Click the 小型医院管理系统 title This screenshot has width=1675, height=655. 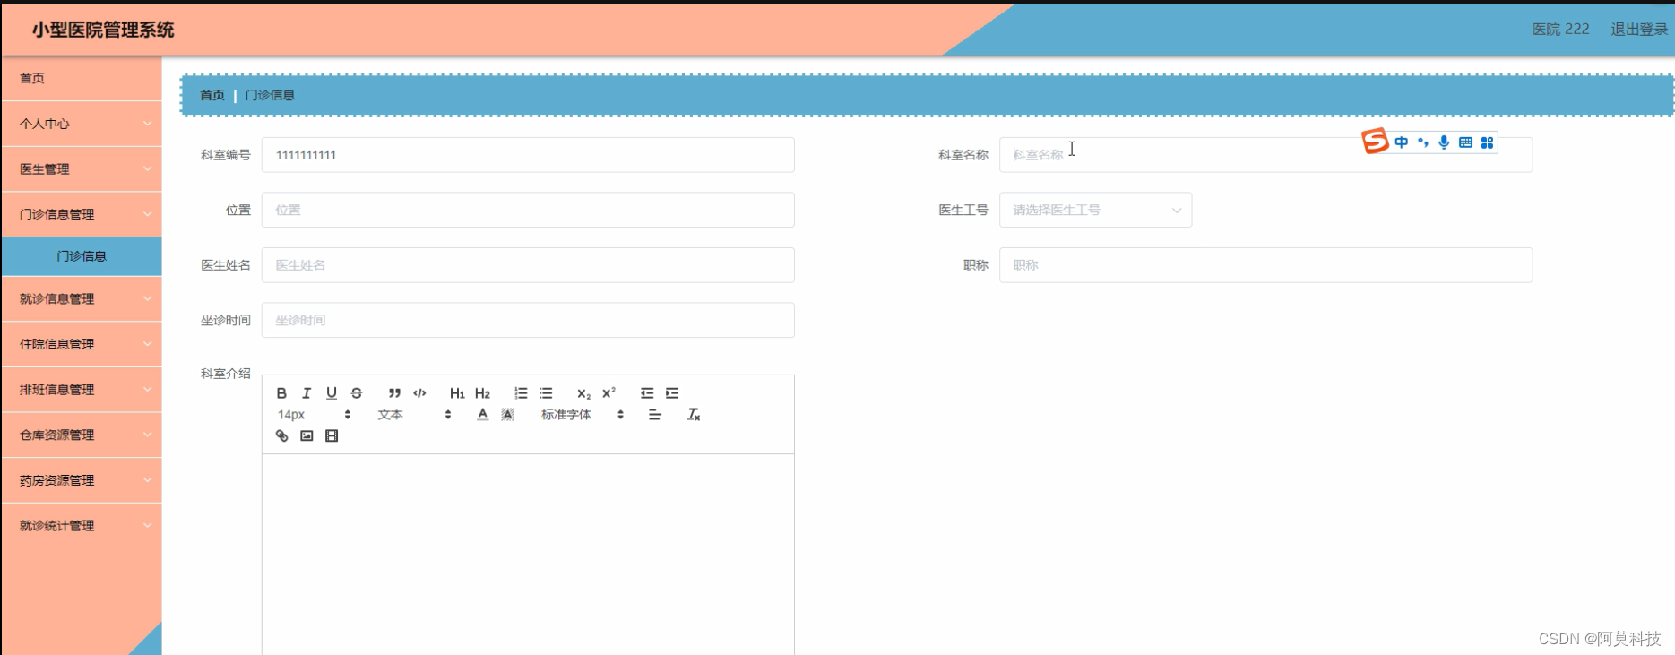coord(103,30)
